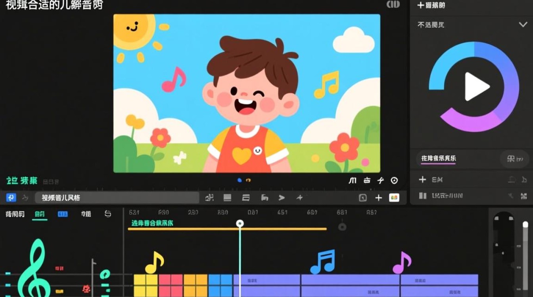The width and height of the screenshot is (533, 297).
Task: Select the purple-underlined music tab in right panel
Action: click(438, 158)
